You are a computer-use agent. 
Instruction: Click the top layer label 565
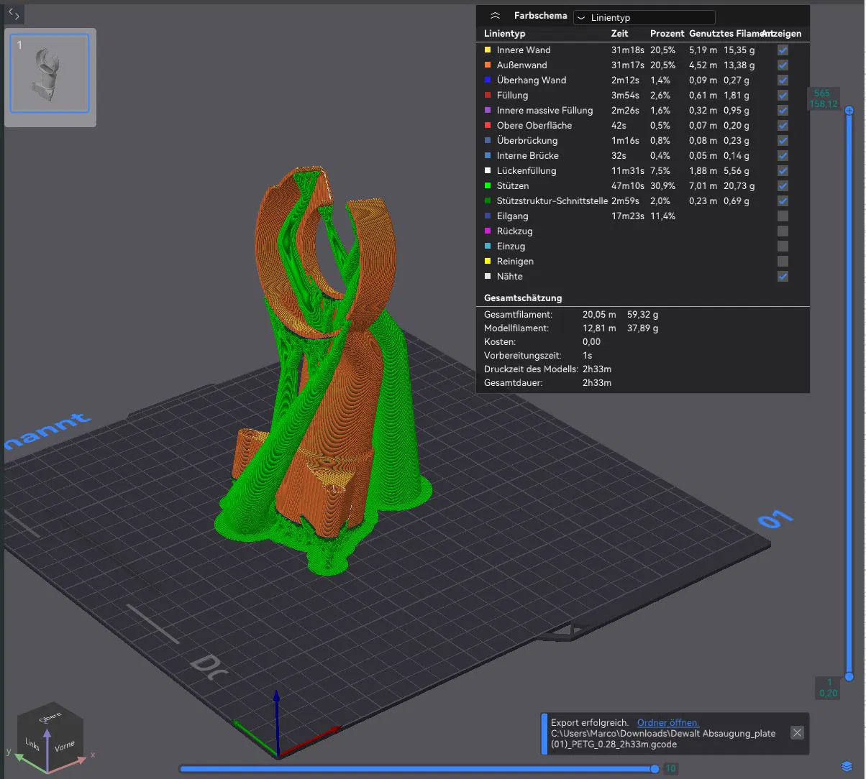pos(822,93)
